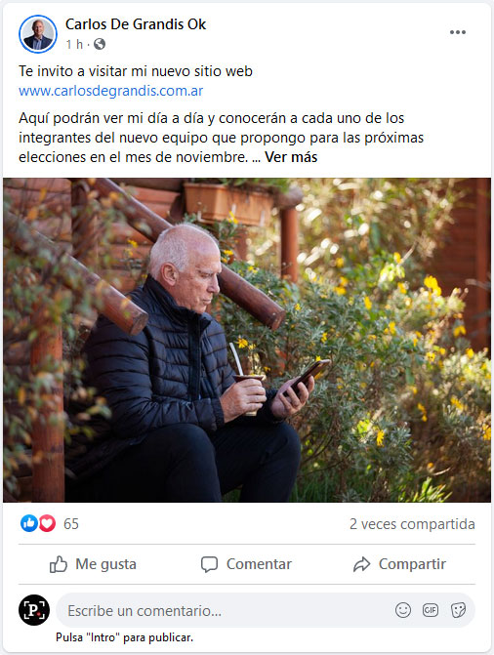Click the Compartir share button
This screenshot has width=494, height=655.
tap(399, 564)
